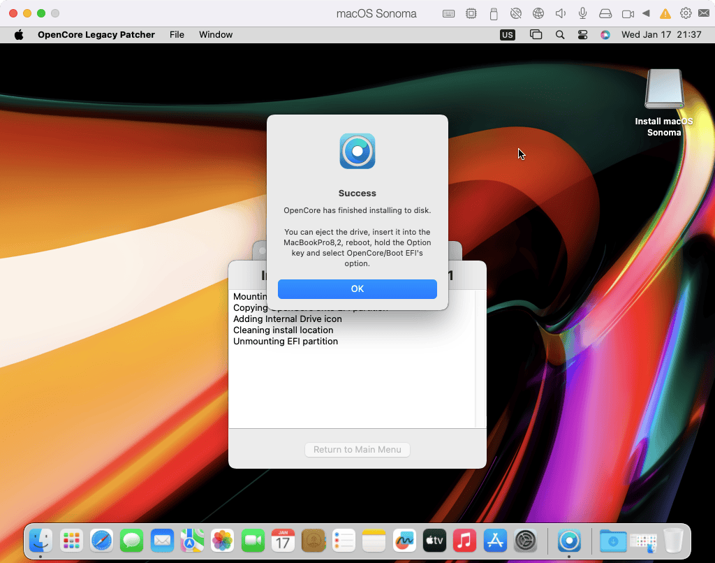Click the log window's vertical scrollbar
Viewport: 715px width, 563px height.
(x=480, y=358)
